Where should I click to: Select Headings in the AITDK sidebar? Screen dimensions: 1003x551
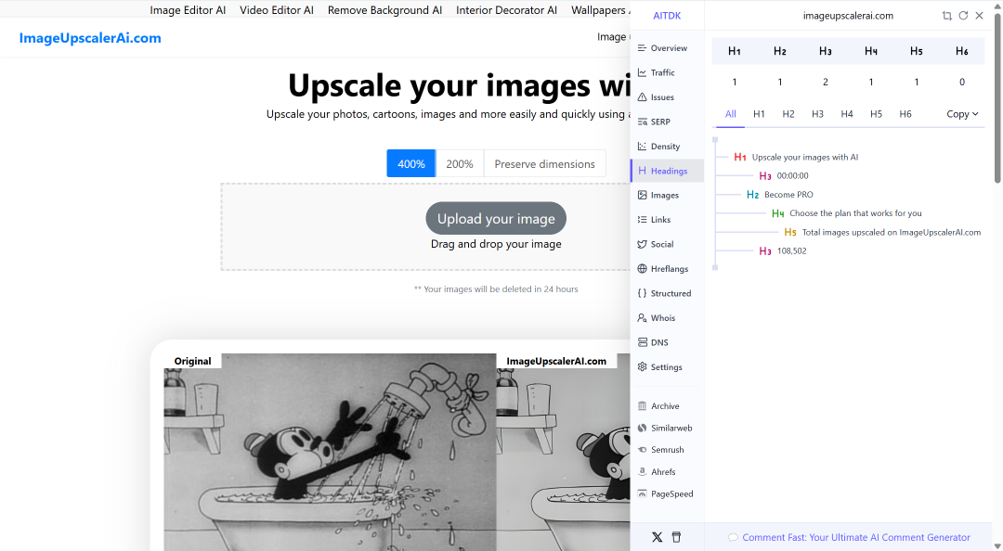(x=667, y=171)
